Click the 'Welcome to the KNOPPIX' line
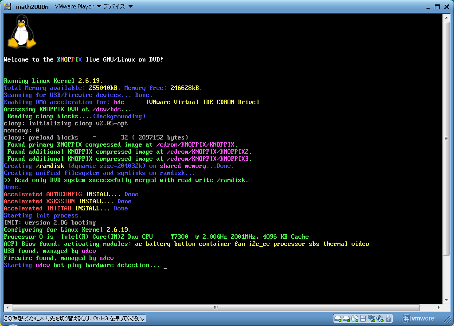 pyautogui.click(x=83, y=60)
